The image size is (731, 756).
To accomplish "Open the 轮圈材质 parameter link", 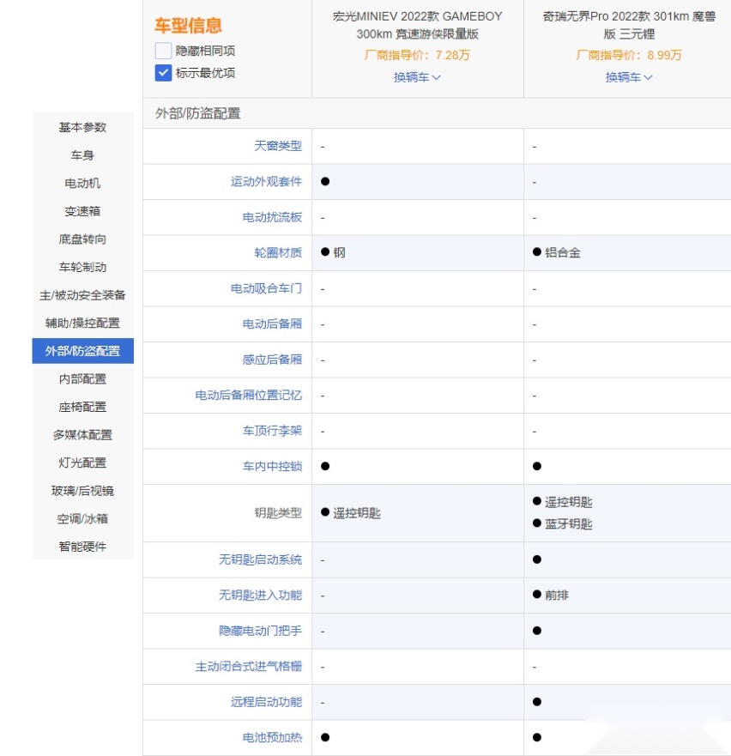I will pyautogui.click(x=278, y=252).
